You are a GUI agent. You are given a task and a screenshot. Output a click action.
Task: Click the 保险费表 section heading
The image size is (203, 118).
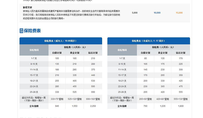(x=32, y=31)
